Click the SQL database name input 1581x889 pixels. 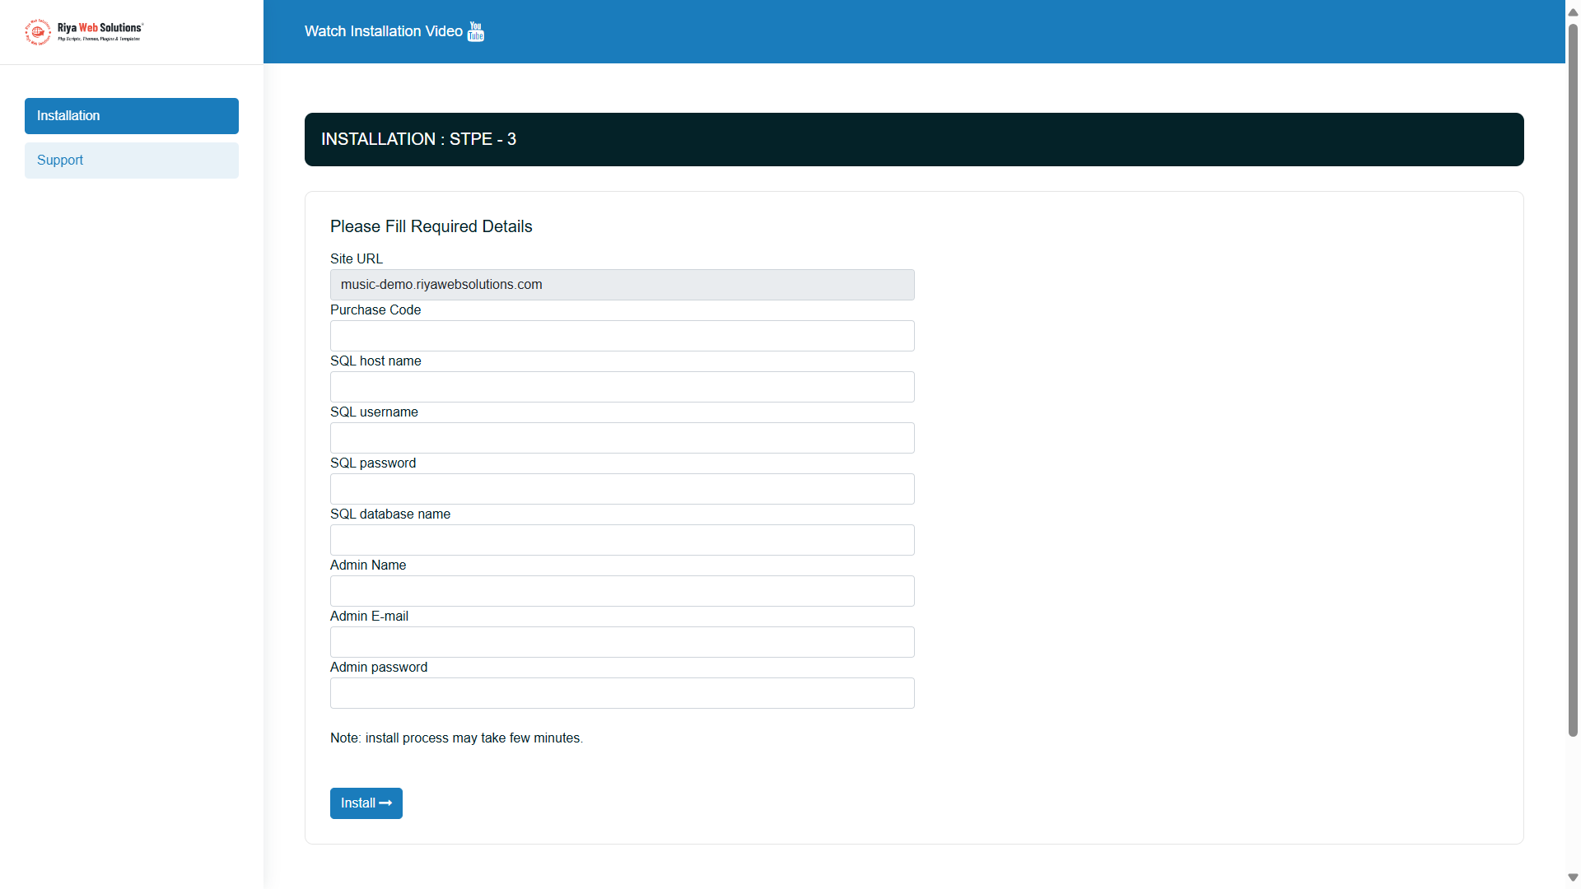tap(622, 540)
